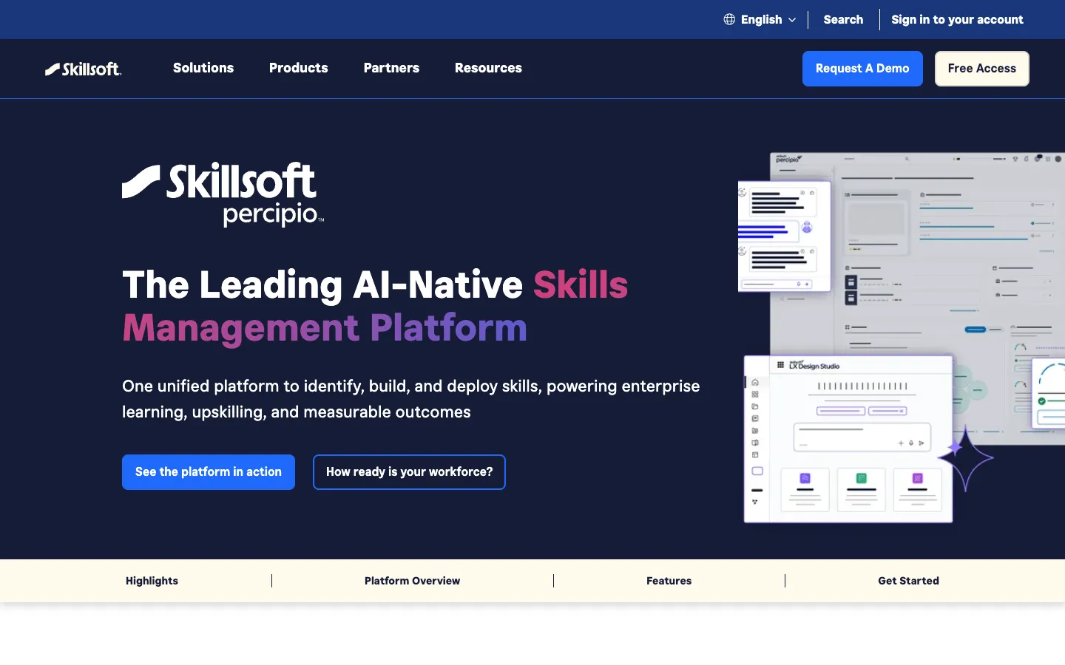Click the hero headline "The Leading AI-Native Skills"

[x=375, y=284]
